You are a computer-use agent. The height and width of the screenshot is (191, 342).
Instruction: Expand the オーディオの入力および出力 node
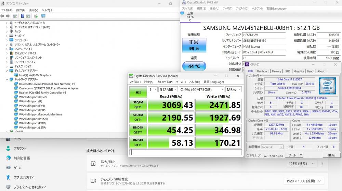[x=6, y=23]
